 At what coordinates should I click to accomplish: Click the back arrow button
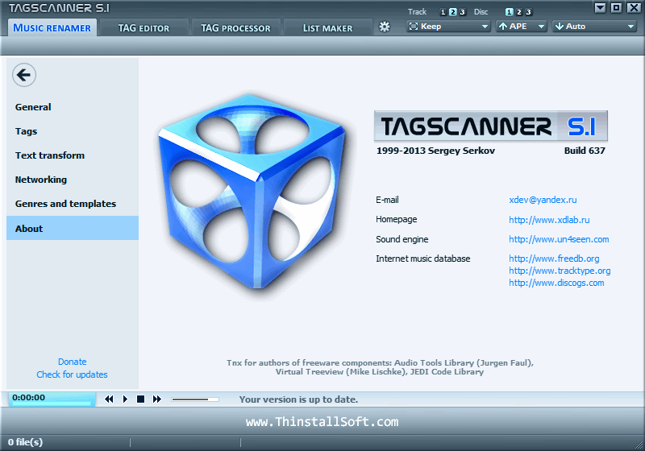coord(24,75)
